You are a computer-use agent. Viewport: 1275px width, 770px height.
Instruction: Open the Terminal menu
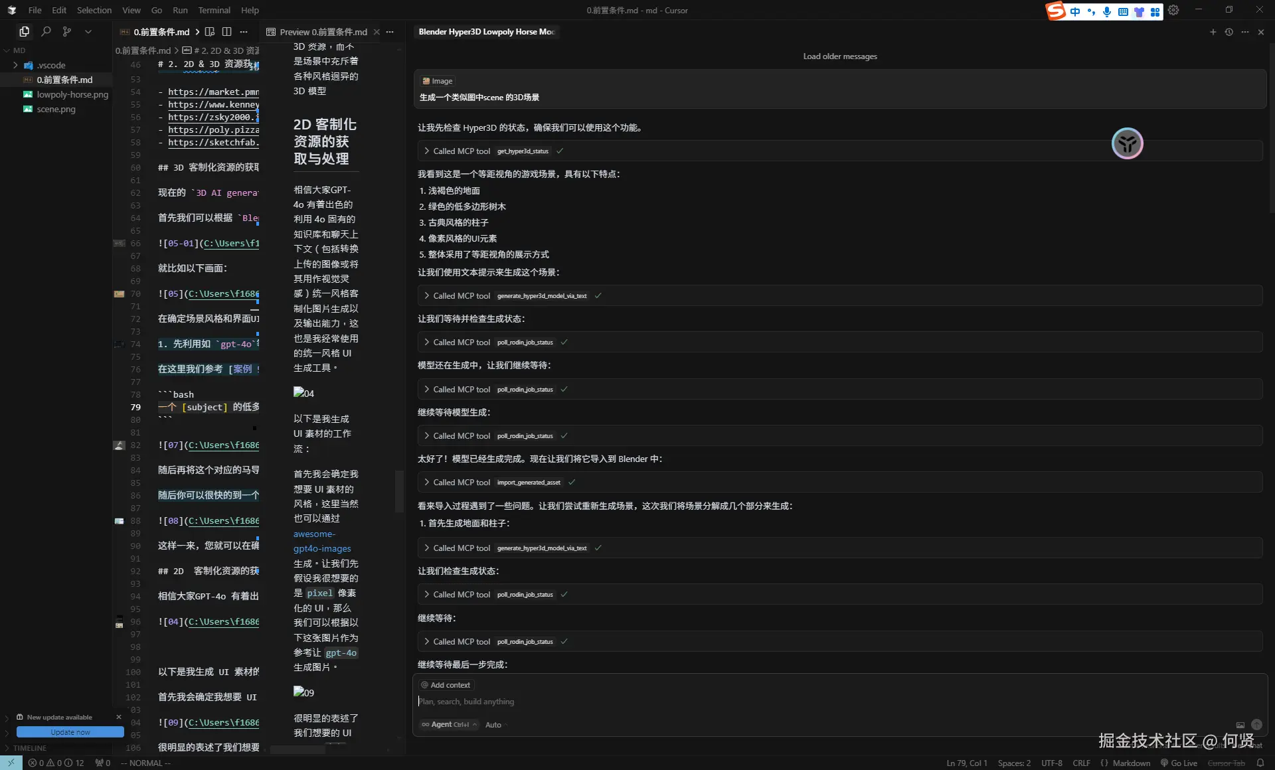point(214,10)
